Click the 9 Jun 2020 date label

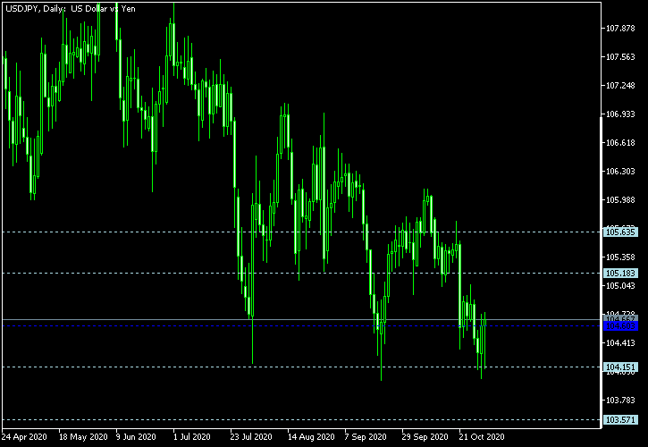point(137,436)
